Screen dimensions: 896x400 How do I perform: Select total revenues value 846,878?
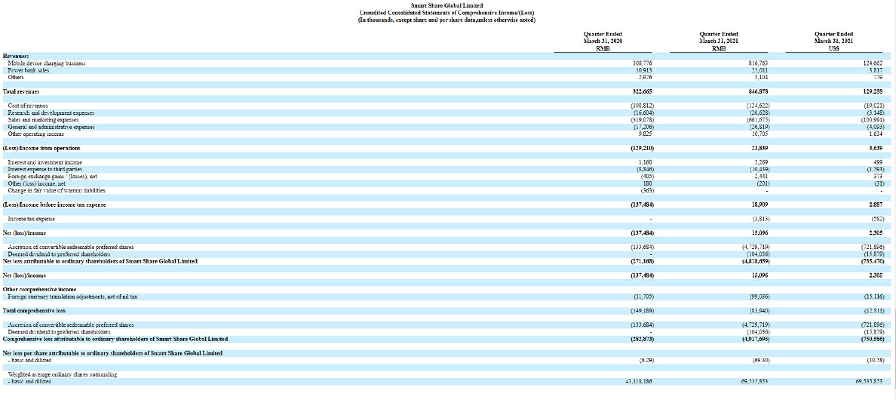pos(758,91)
